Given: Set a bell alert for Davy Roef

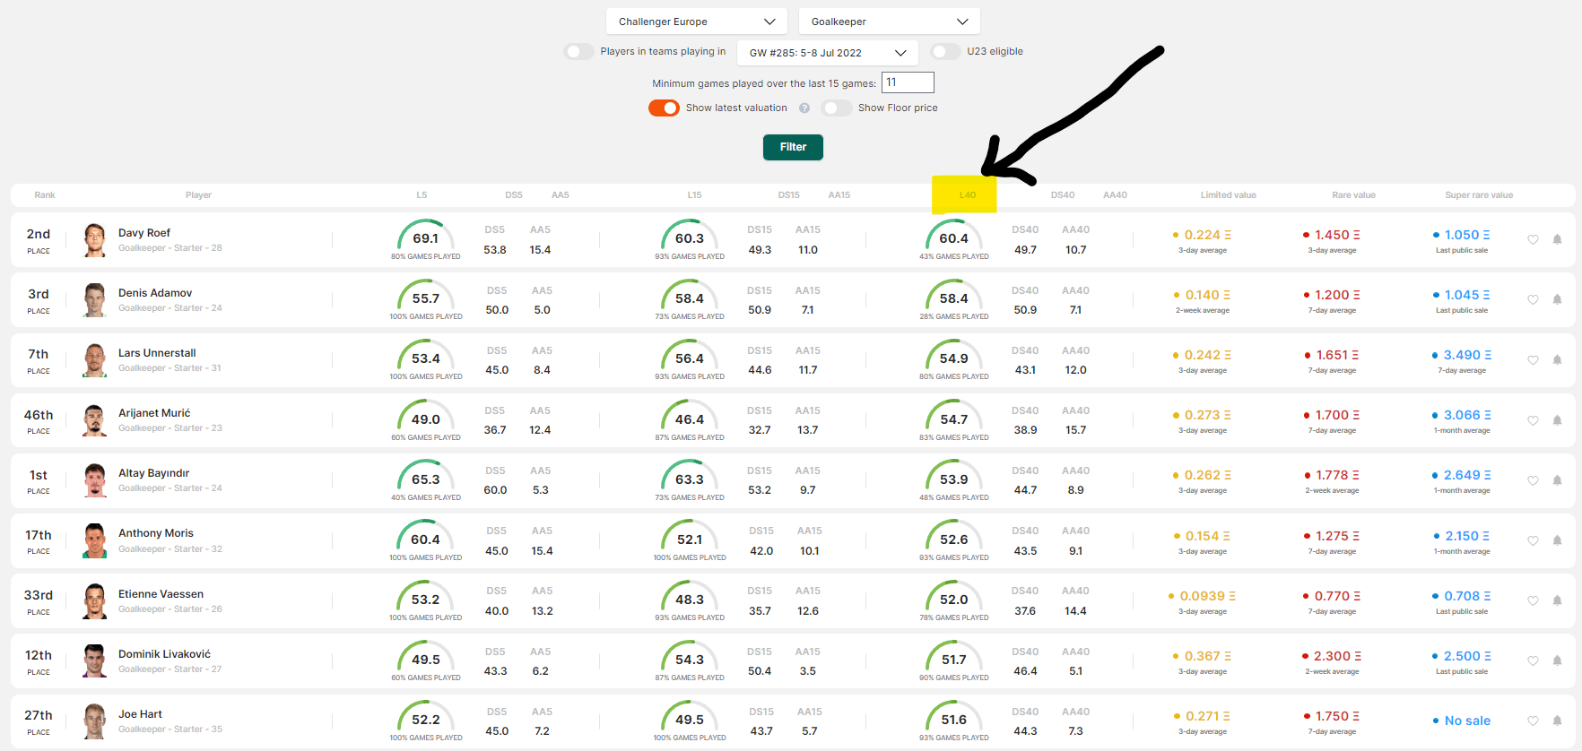Looking at the screenshot, I should click(1557, 239).
